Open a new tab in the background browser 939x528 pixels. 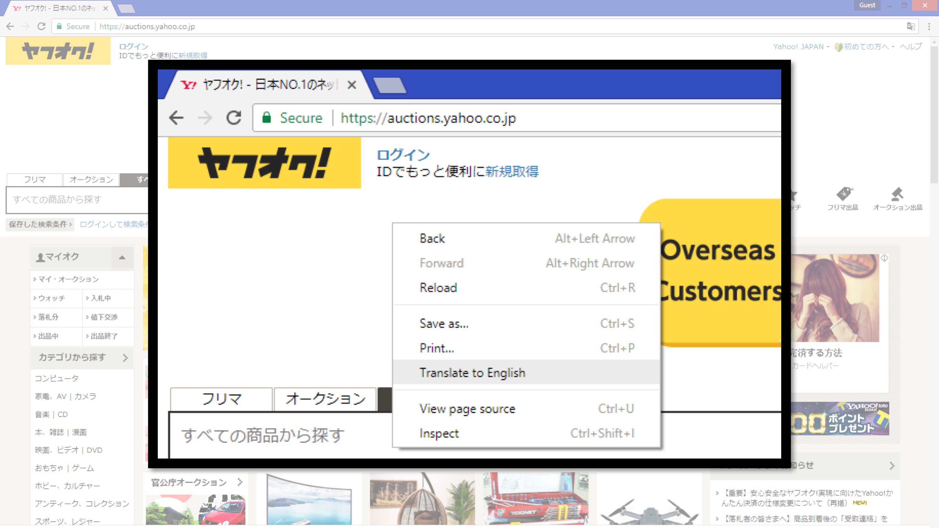(x=126, y=8)
